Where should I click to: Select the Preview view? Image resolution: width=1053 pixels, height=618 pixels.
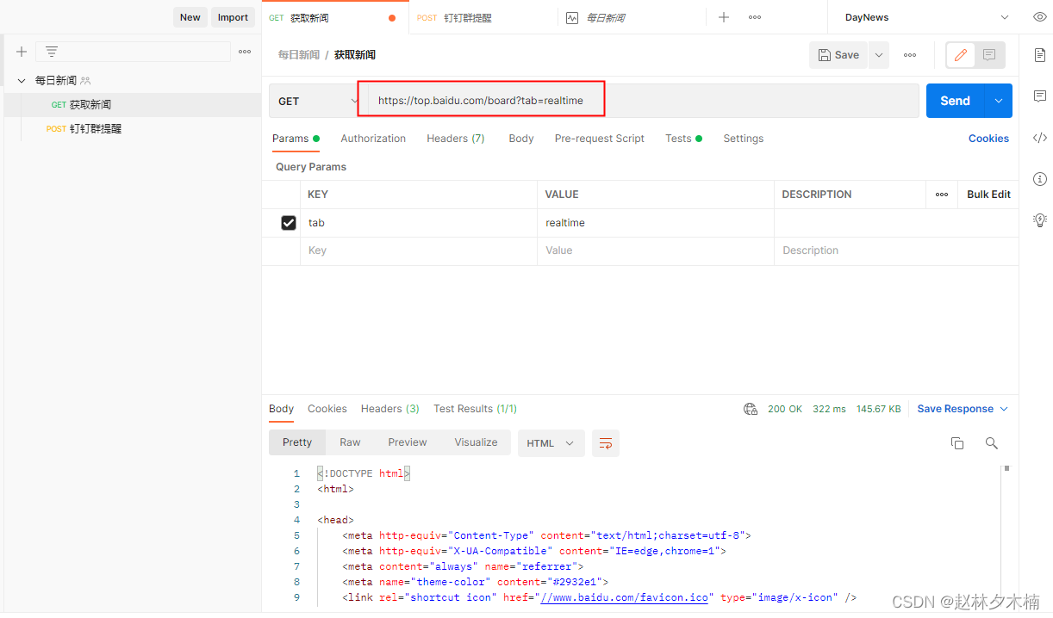point(408,442)
